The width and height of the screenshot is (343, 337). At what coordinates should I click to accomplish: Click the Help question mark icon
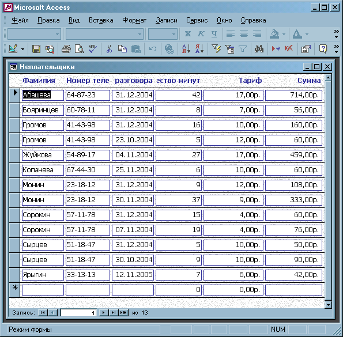[323, 49]
